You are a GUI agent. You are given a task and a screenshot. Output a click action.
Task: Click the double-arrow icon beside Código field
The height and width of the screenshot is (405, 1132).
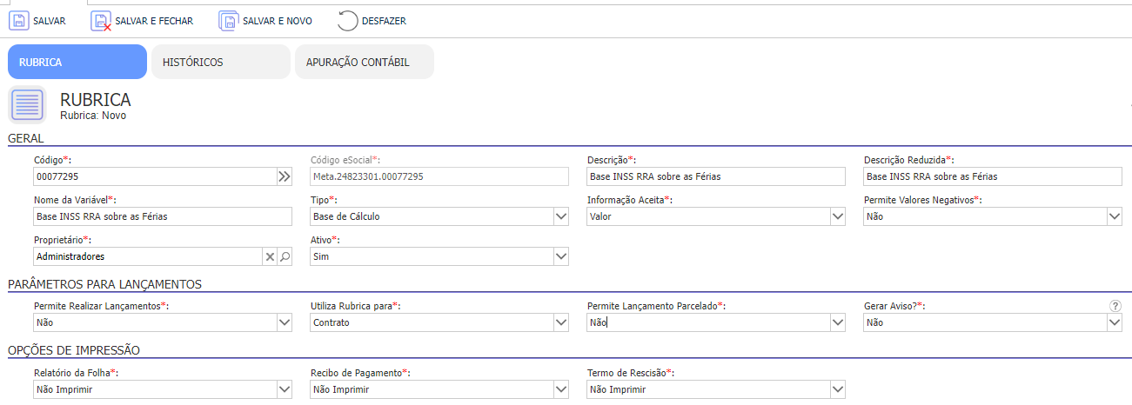[285, 176]
